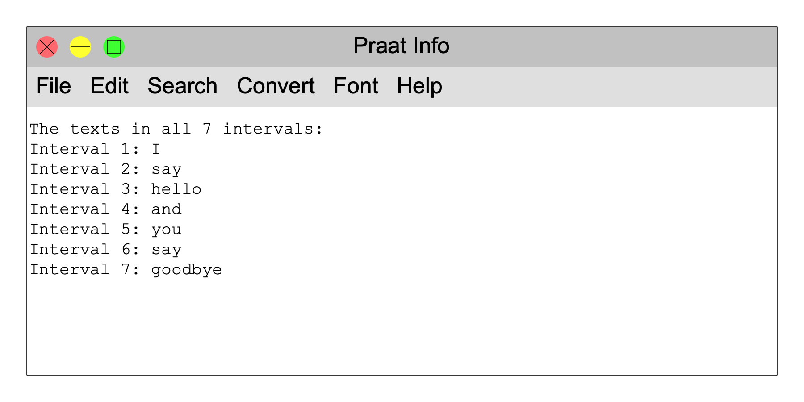Click the word say in Interval 6
The image size is (804, 402).
tap(166, 250)
